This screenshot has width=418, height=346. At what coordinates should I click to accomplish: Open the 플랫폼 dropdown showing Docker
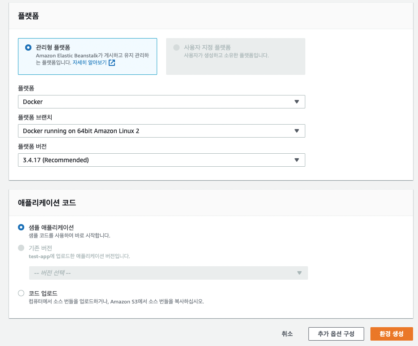click(162, 102)
